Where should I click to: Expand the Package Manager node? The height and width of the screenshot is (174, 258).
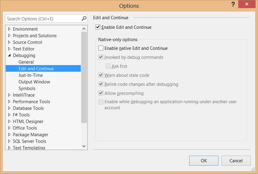[9, 135]
